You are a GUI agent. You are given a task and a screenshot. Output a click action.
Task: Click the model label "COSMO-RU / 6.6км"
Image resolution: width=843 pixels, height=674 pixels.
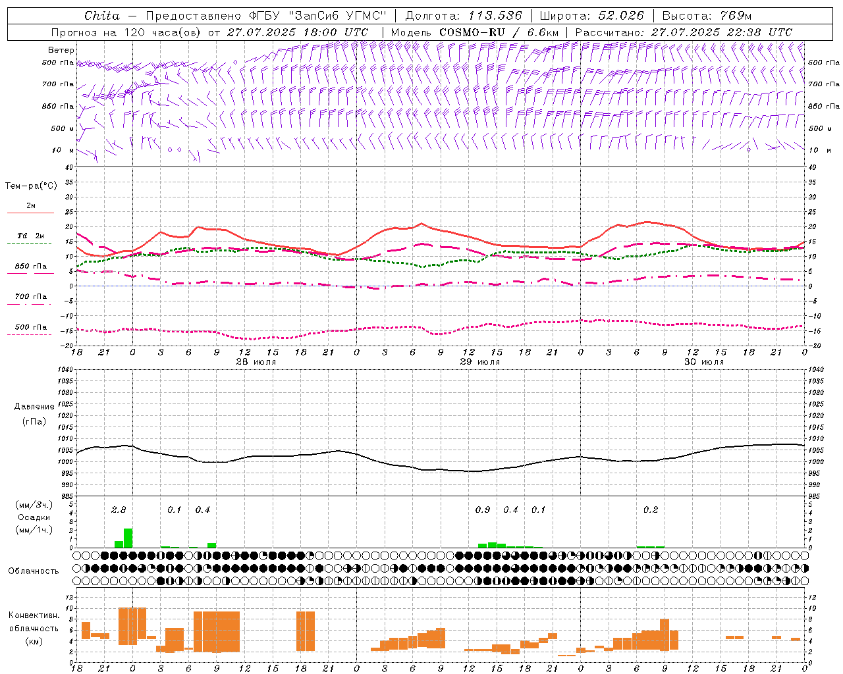pyautogui.click(x=499, y=32)
